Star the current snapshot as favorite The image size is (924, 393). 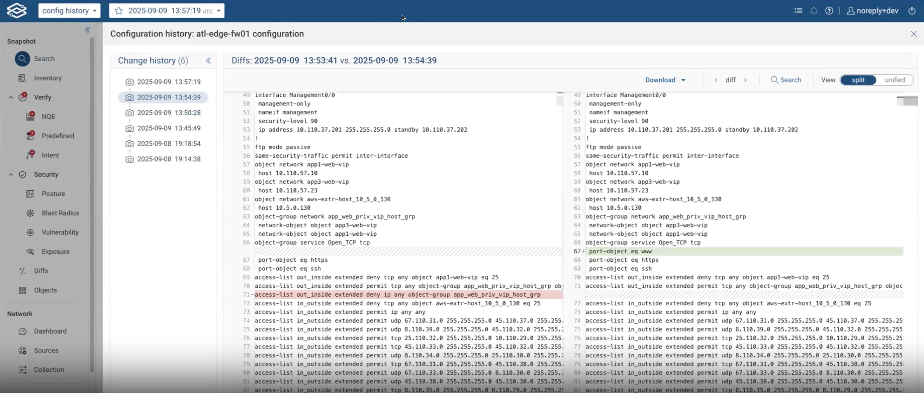[119, 11]
